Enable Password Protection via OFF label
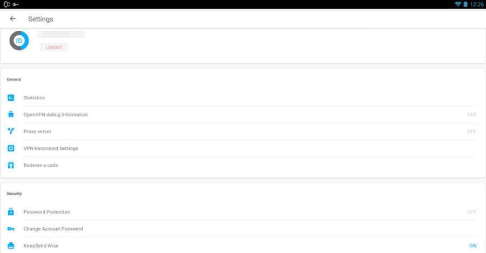Screen dimensions: 486x253 click(471, 212)
